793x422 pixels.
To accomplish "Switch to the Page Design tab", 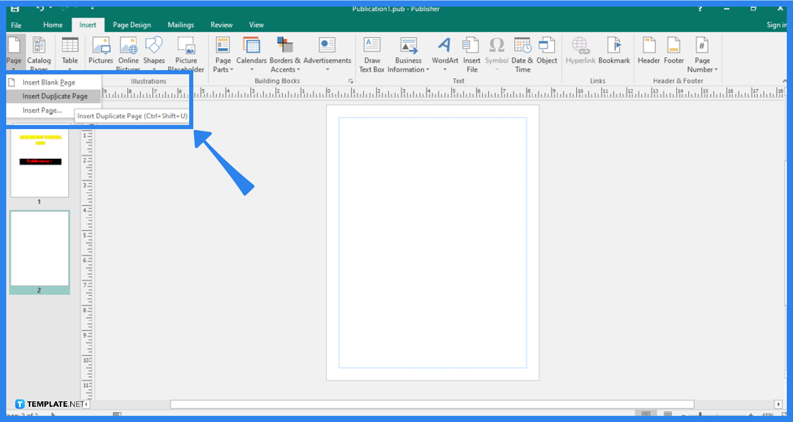I will tap(132, 24).
